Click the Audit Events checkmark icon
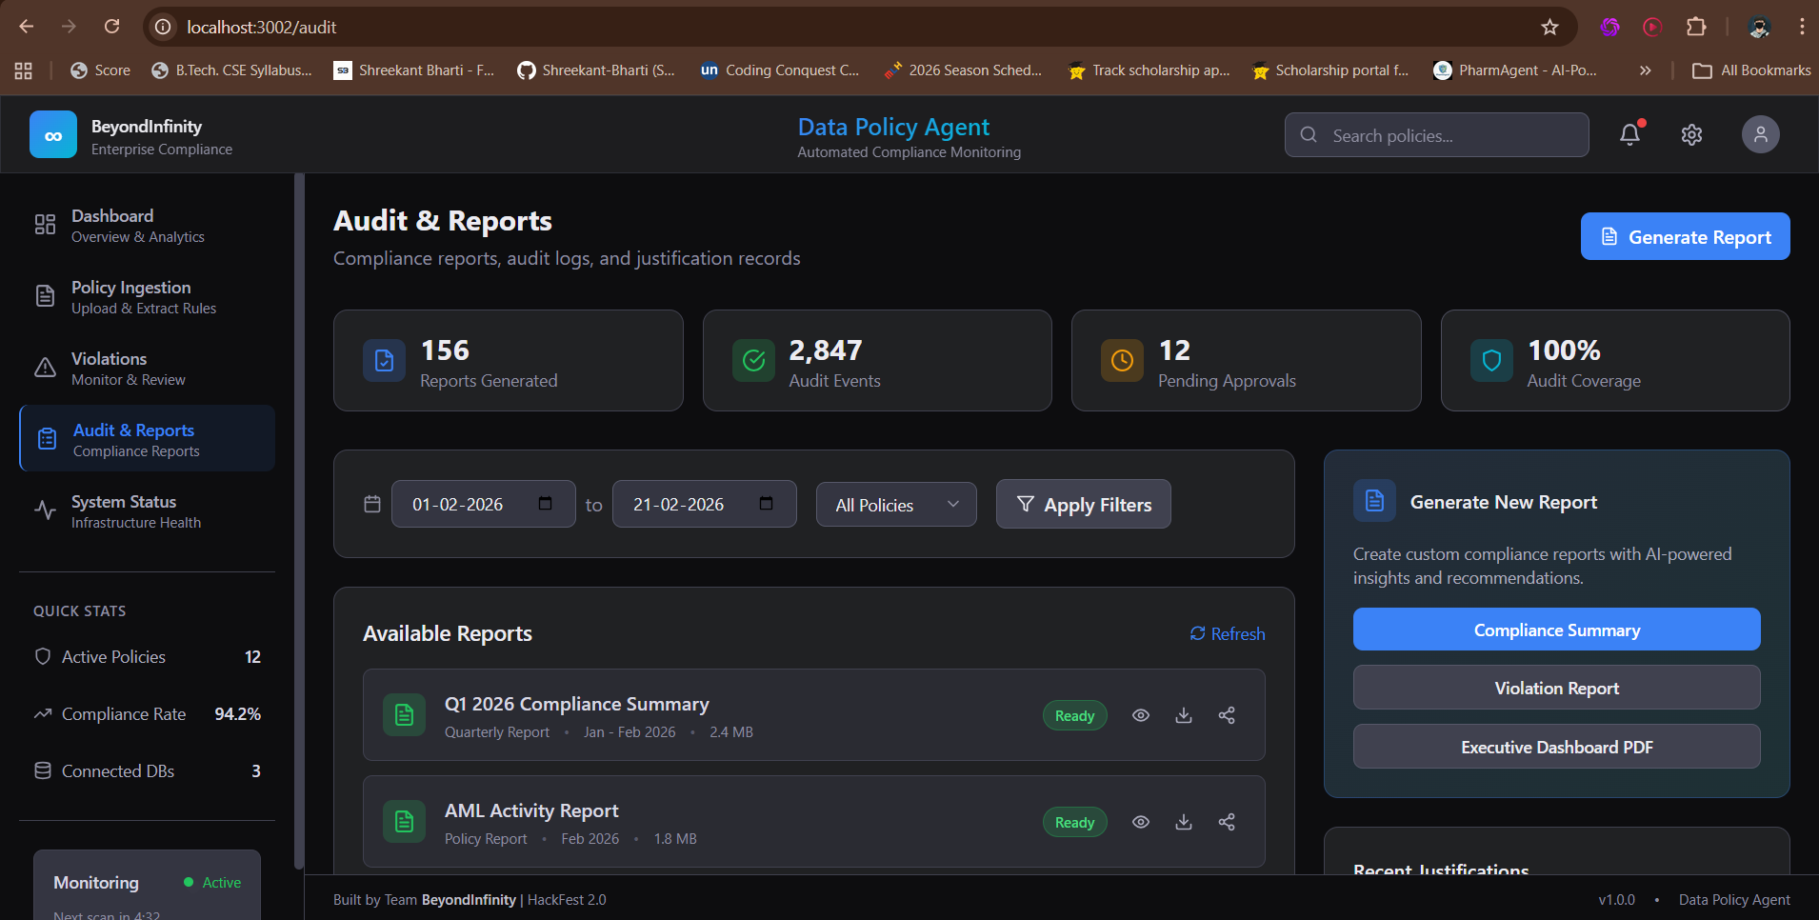The image size is (1819, 920). [x=753, y=361]
